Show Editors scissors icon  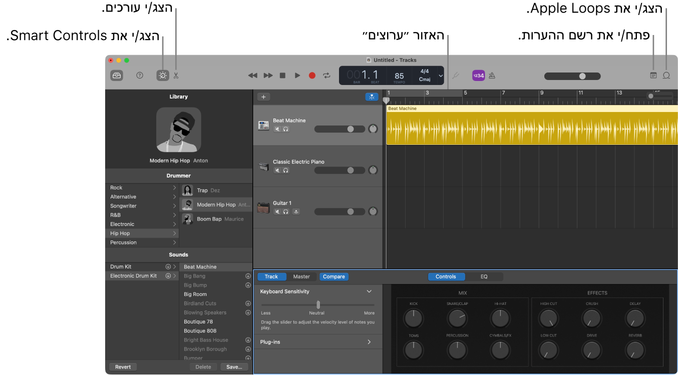point(176,75)
